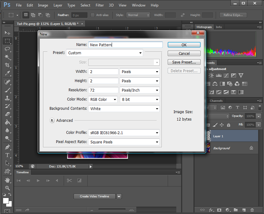Screen dimensions: 264x214
Task: Select the Dodge tool
Action: pos(7,138)
